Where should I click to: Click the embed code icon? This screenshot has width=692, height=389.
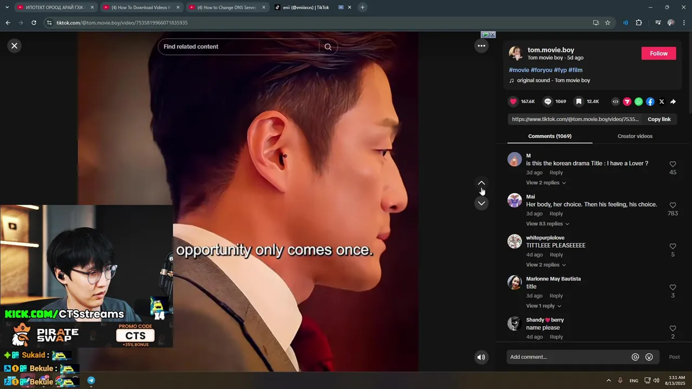point(615,102)
